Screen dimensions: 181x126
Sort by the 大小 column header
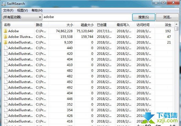pyautogui.click(x=62, y=25)
